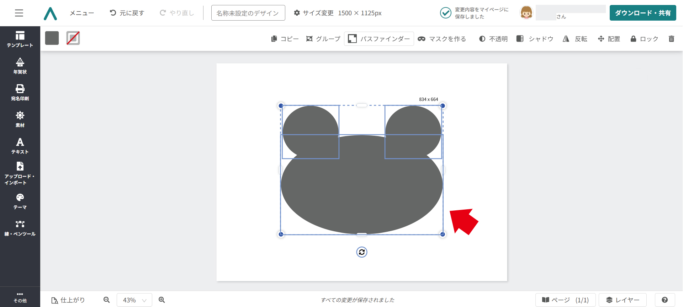The image size is (683, 307).
Task: Open the メニュー menu
Action: pos(82,13)
